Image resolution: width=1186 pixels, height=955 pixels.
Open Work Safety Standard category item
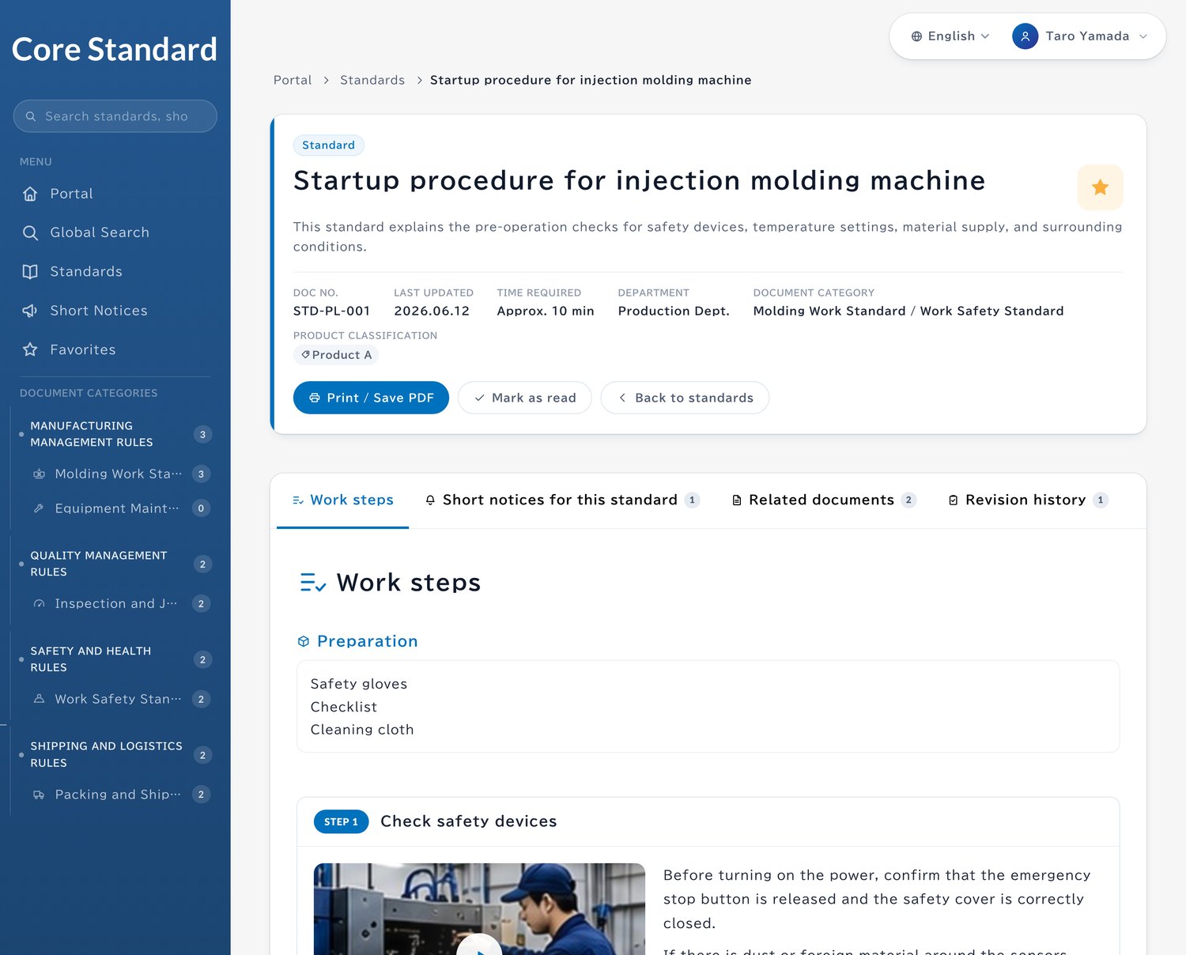point(120,700)
